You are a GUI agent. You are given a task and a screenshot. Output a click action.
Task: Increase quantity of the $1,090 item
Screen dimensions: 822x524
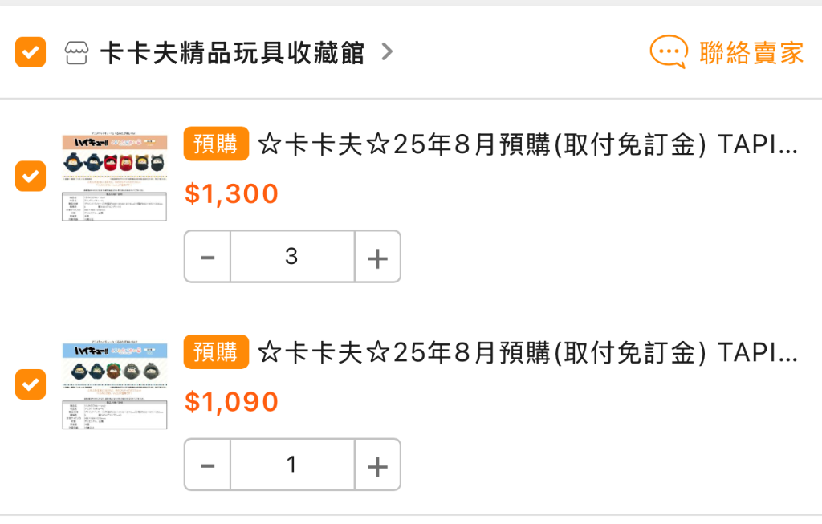[377, 465]
